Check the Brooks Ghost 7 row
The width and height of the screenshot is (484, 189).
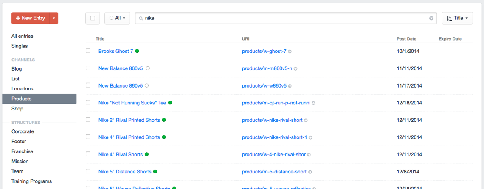click(88, 51)
